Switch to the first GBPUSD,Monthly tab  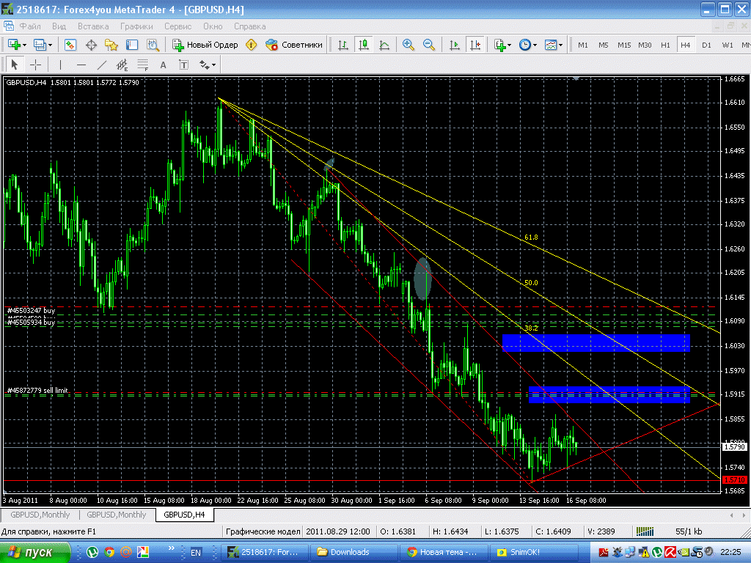tap(40, 515)
